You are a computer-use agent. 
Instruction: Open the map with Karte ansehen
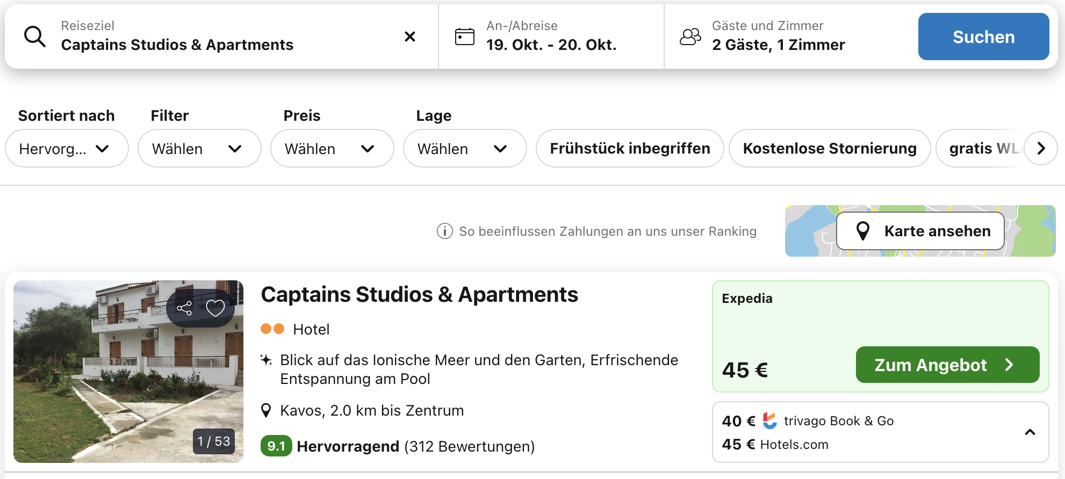point(920,231)
